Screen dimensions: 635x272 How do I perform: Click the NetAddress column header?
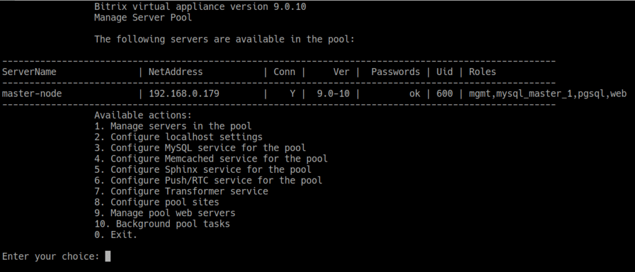[175, 72]
